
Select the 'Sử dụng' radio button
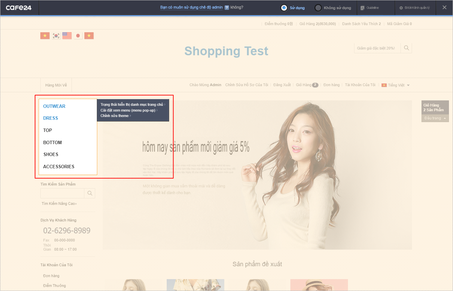284,8
